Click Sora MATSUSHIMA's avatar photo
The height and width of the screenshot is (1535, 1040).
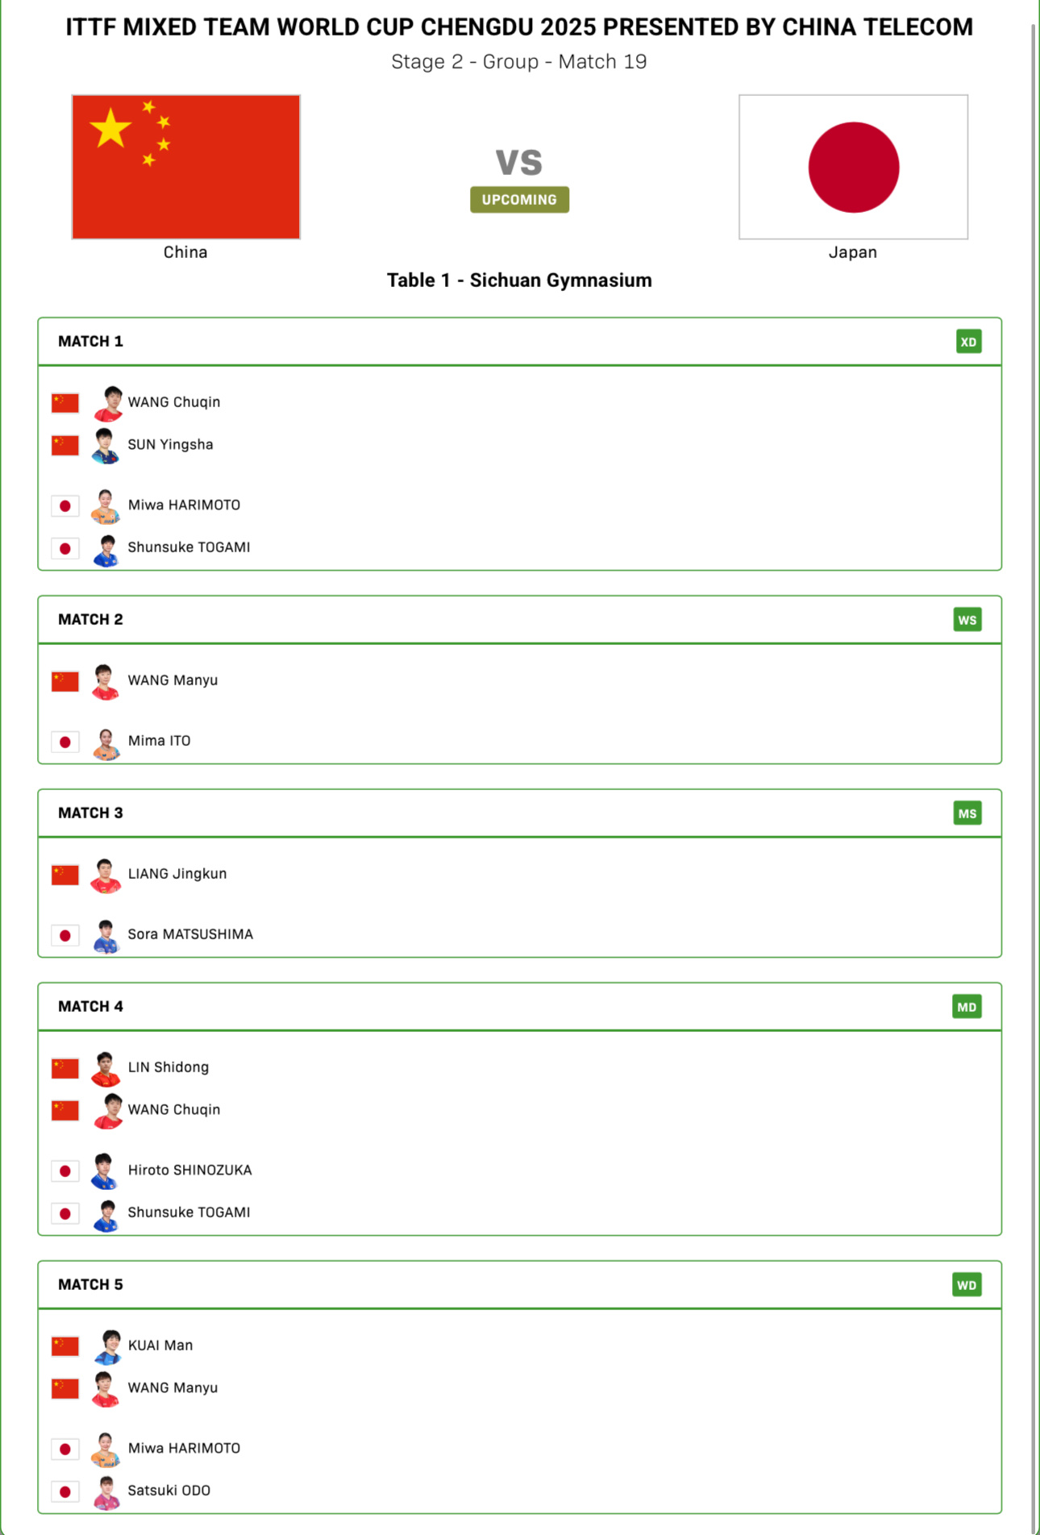pos(106,936)
